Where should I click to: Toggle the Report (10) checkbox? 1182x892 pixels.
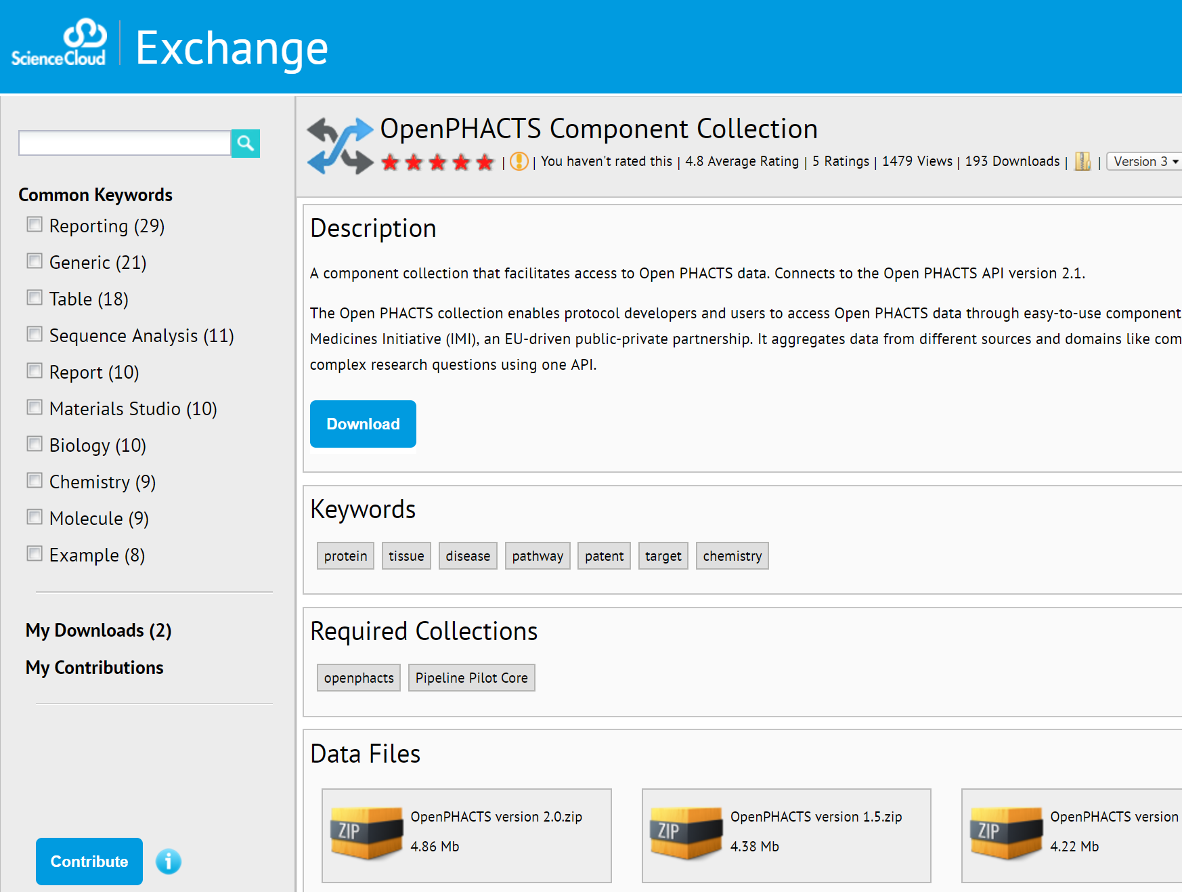click(x=35, y=370)
